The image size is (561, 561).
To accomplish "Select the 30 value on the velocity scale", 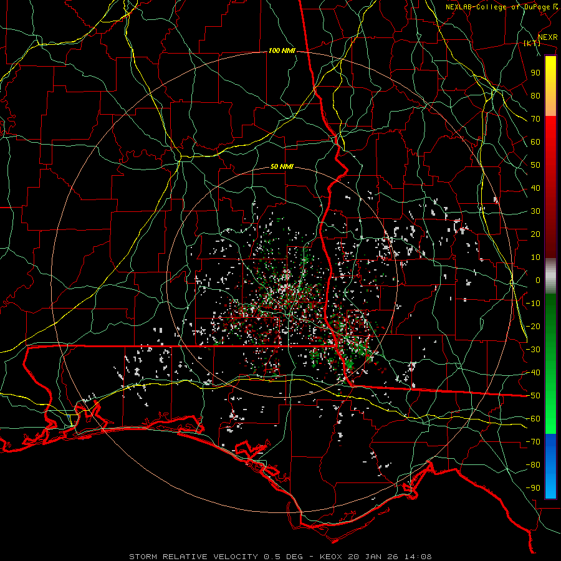I will (535, 211).
